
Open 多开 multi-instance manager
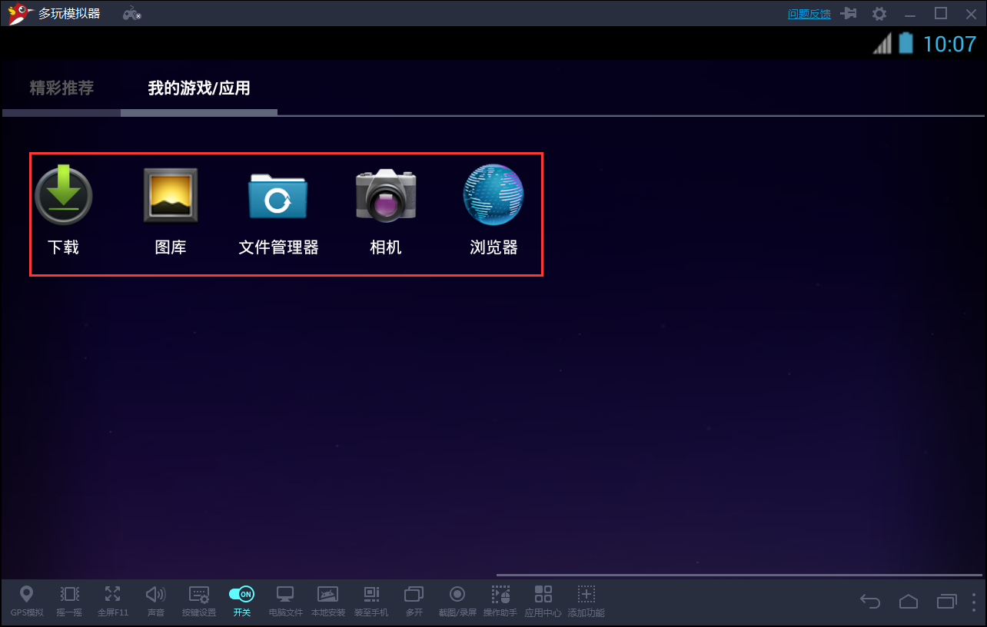pyautogui.click(x=414, y=601)
